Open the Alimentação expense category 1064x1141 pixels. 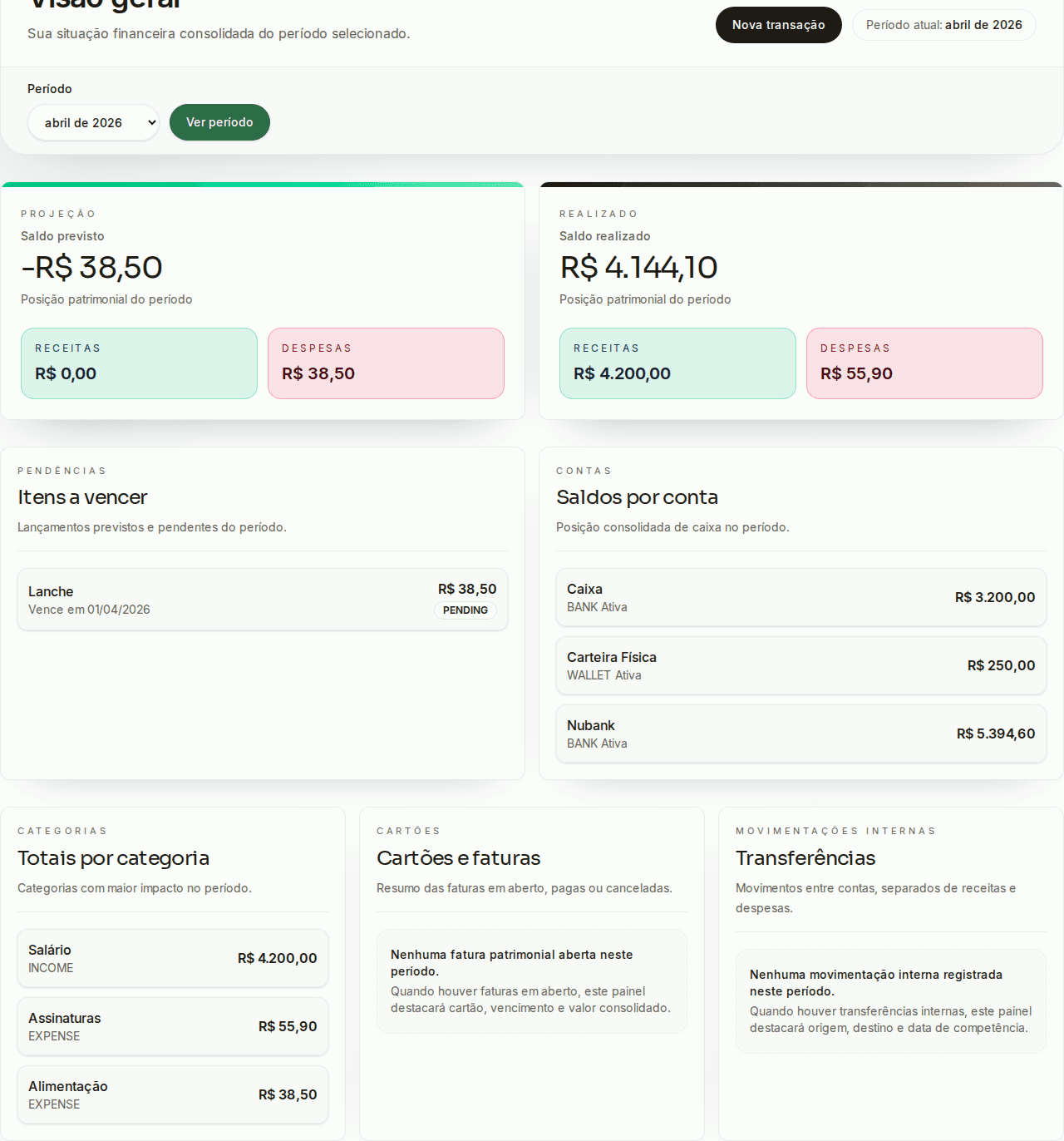[173, 1094]
